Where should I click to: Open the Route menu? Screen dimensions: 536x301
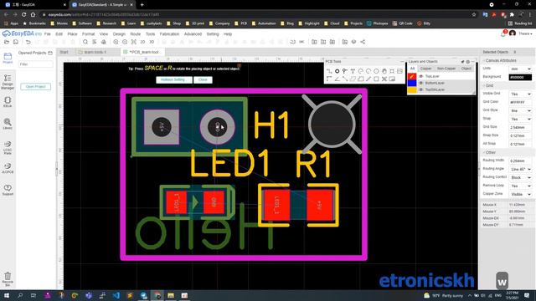pyautogui.click(x=136, y=34)
